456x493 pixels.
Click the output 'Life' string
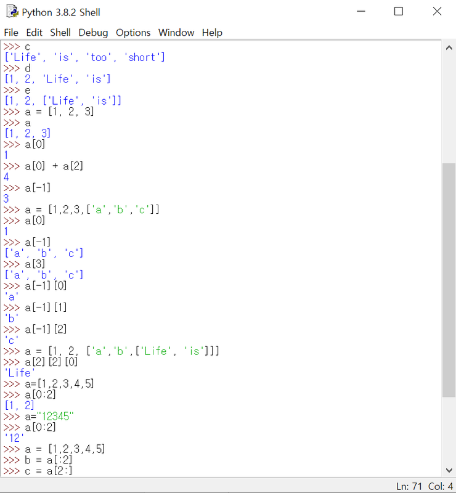pos(20,373)
